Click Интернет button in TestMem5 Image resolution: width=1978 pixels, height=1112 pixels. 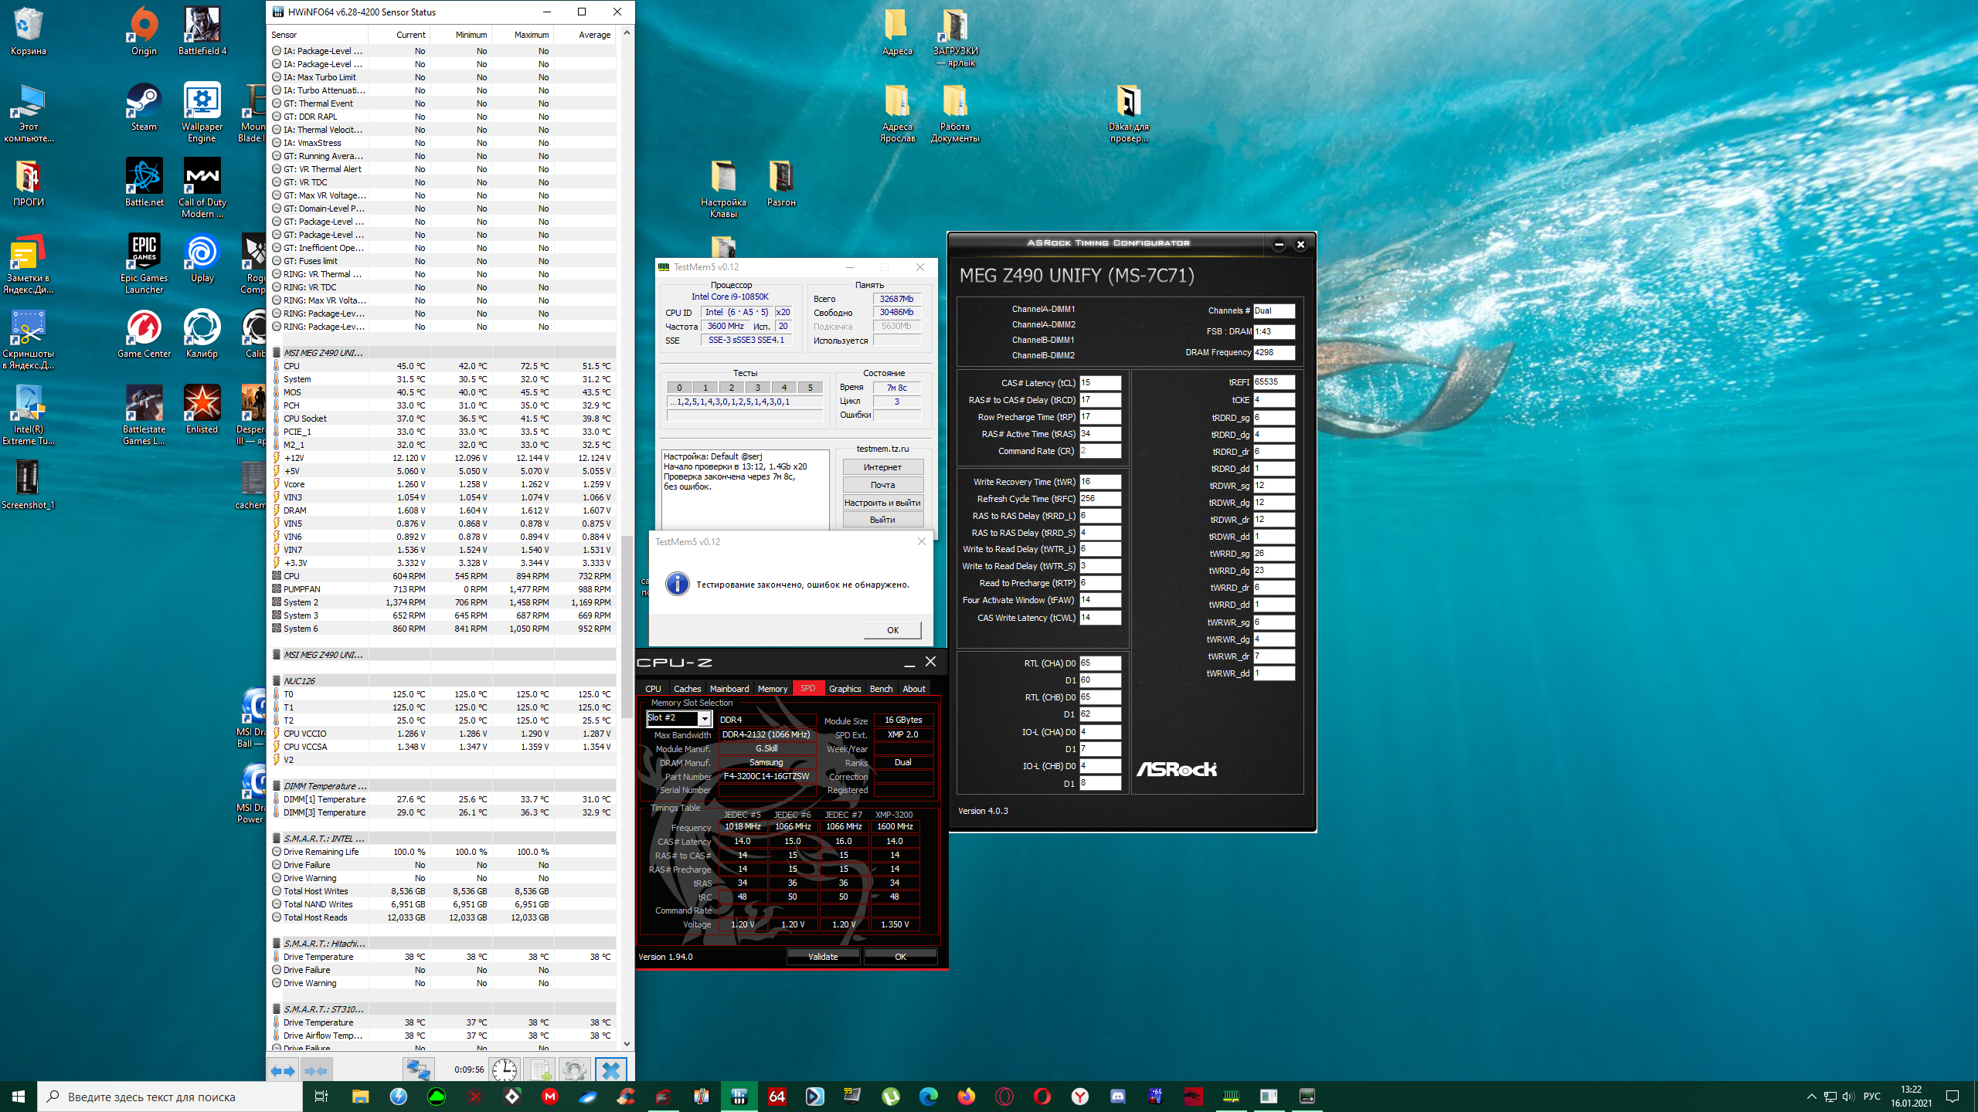point(882,467)
